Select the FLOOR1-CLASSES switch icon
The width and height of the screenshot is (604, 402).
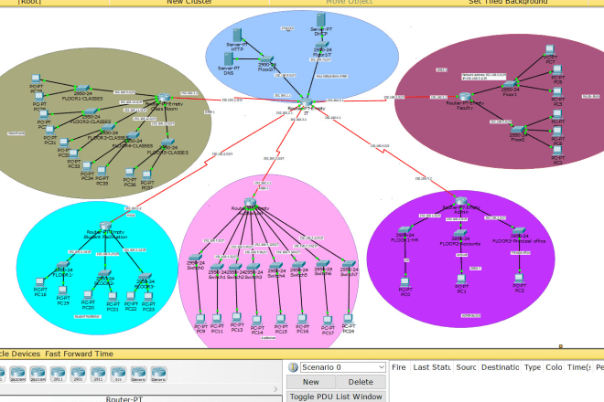pyautogui.click(x=82, y=89)
